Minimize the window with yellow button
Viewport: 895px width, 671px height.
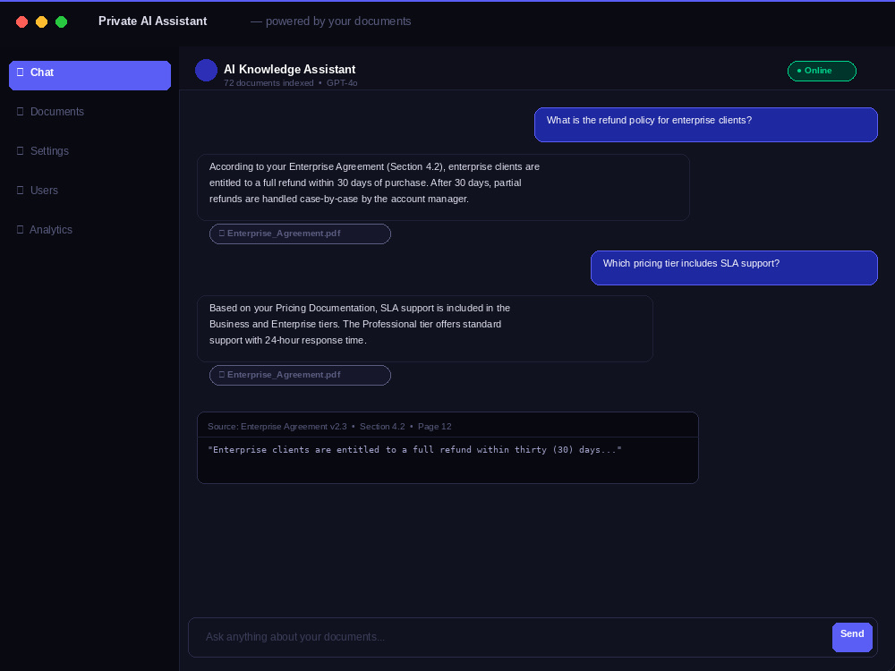pos(42,21)
